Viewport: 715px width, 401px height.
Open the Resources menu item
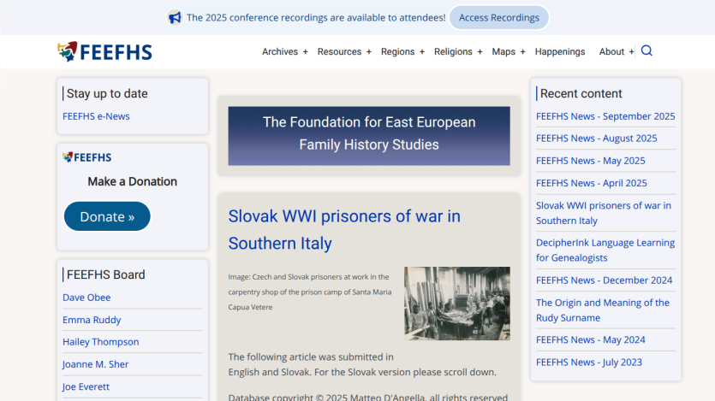pyautogui.click(x=339, y=52)
